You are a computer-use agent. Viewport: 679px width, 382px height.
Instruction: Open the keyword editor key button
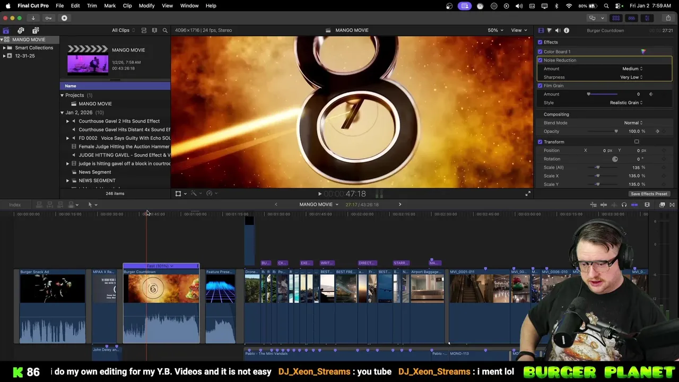click(48, 18)
